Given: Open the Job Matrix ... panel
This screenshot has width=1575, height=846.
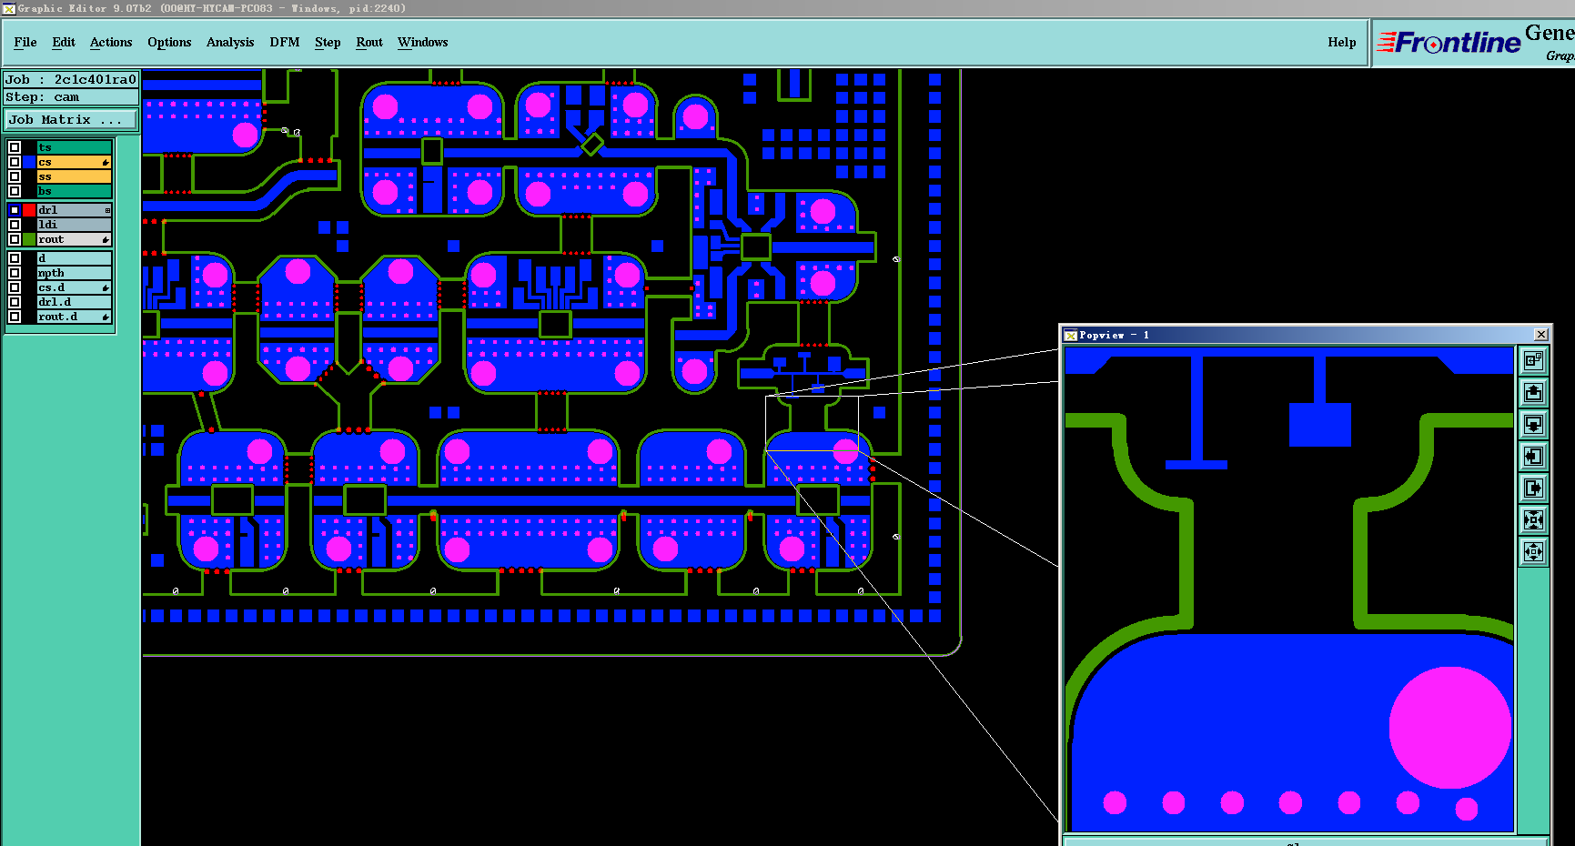Looking at the screenshot, I should pos(71,119).
